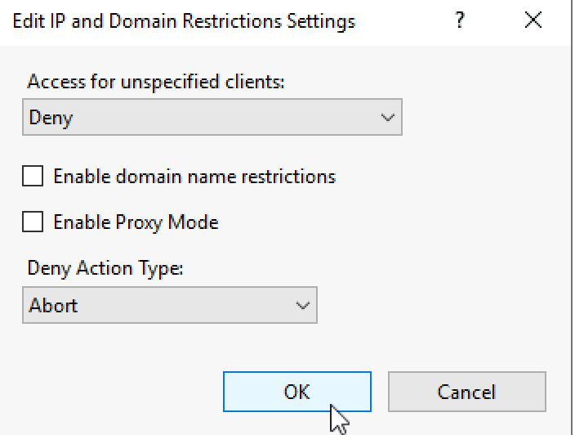Click the 'Enable domain name restrictions' label text
Image resolution: width=575 pixels, height=435 pixels.
194,176
